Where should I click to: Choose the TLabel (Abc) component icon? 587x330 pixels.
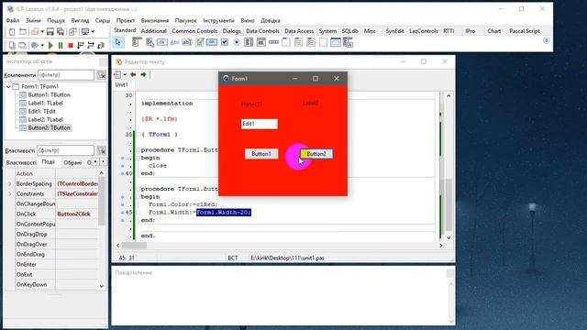174,43
